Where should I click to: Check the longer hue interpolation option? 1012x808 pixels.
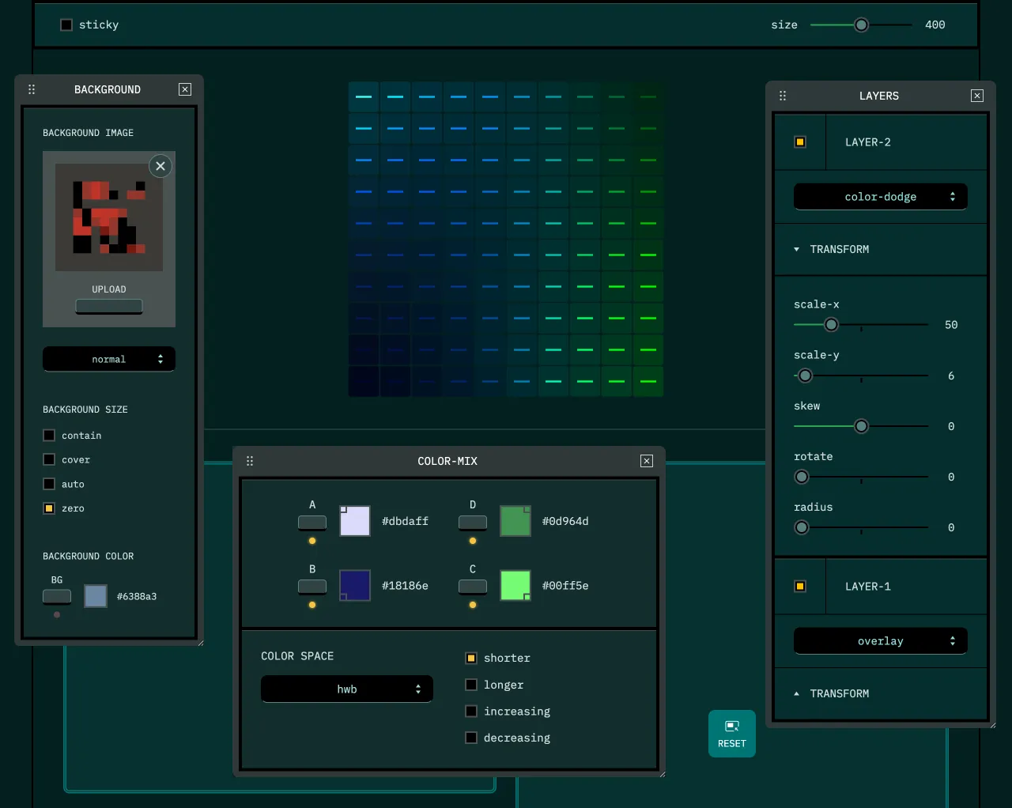pos(471,685)
